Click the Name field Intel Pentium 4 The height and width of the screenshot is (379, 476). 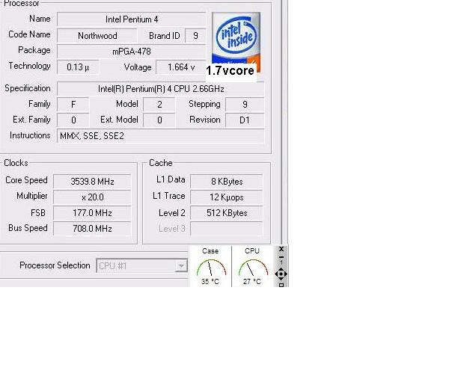[132, 19]
